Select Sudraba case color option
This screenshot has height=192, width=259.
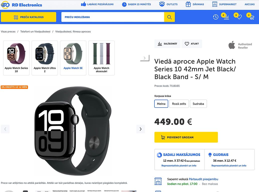pos(198,104)
